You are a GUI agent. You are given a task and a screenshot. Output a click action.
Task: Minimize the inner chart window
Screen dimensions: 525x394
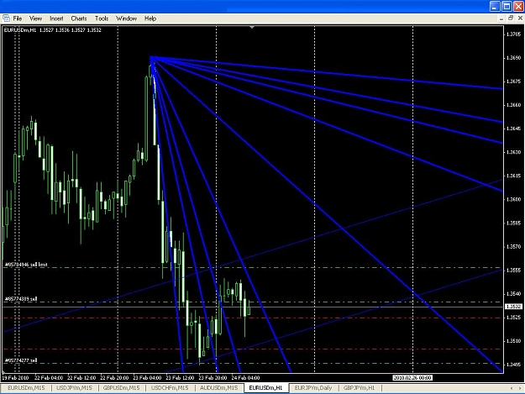click(x=501, y=18)
